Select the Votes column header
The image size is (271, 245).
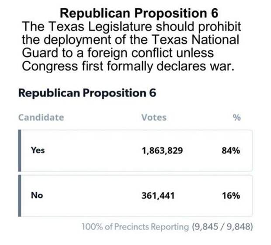(154, 117)
